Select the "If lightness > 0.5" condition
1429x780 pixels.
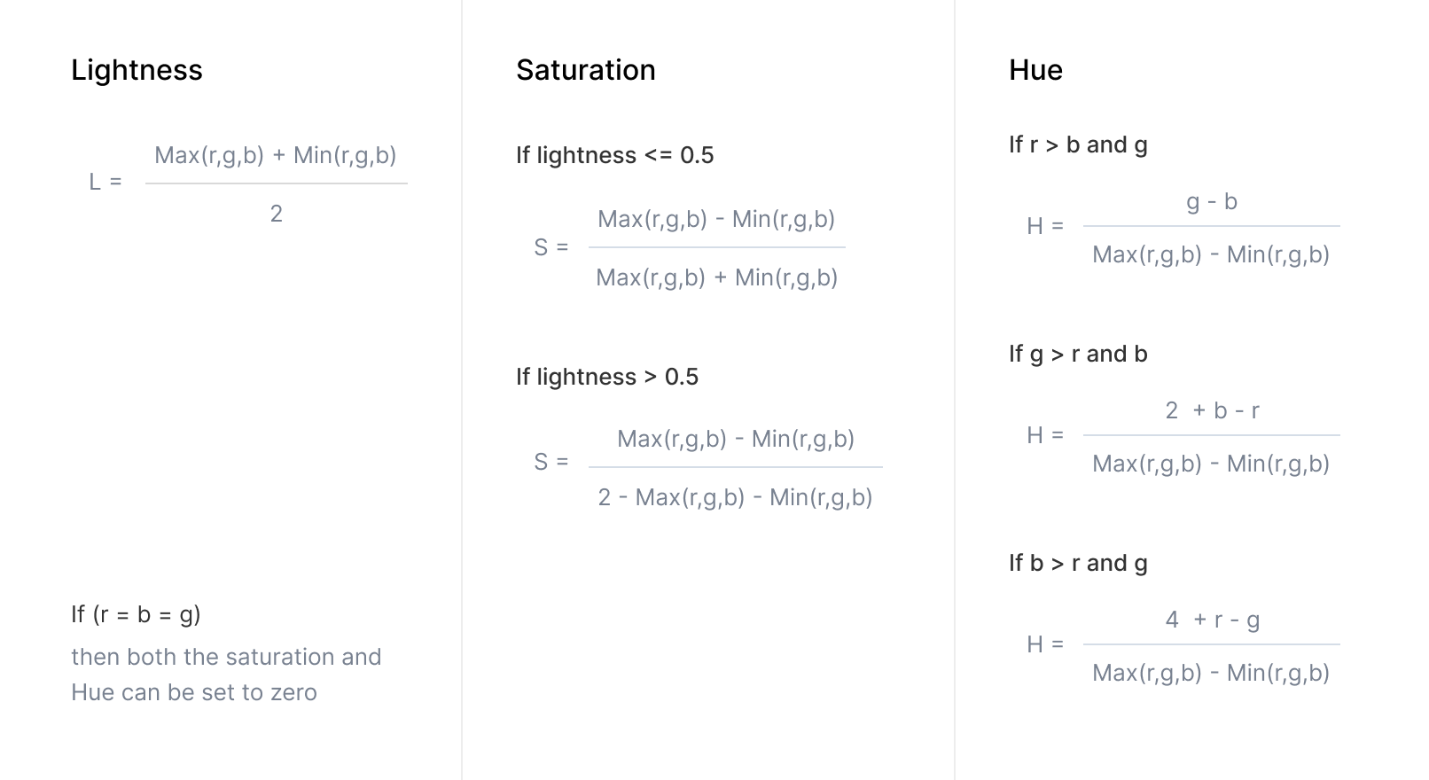coord(606,377)
